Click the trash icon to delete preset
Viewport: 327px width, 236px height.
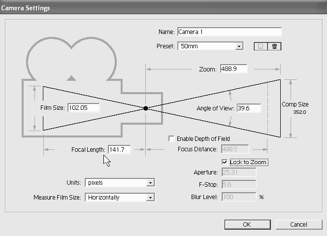(x=274, y=46)
